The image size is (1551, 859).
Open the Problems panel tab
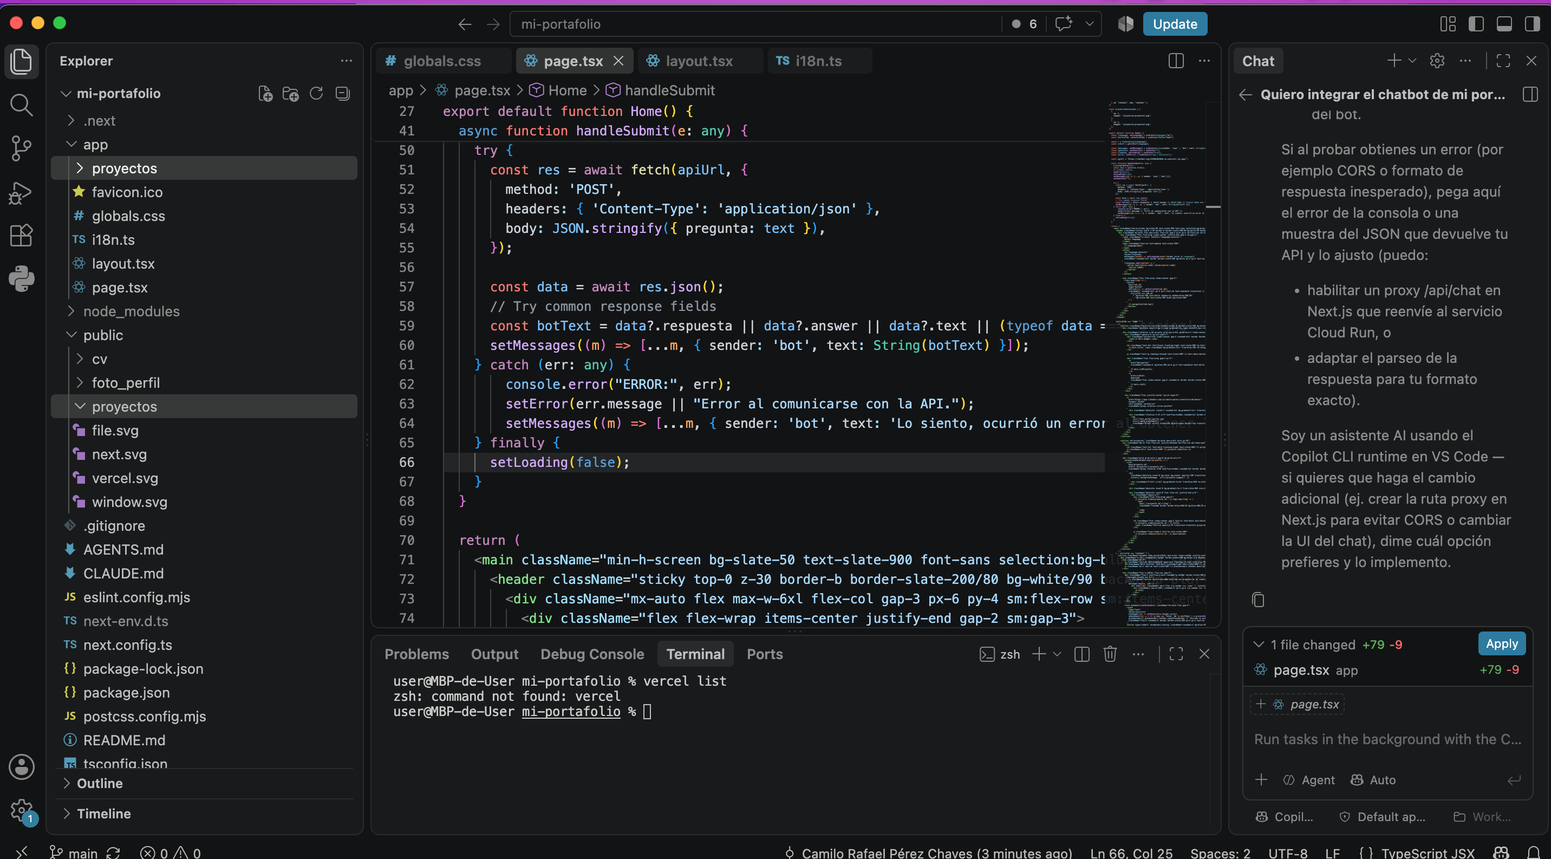click(416, 654)
